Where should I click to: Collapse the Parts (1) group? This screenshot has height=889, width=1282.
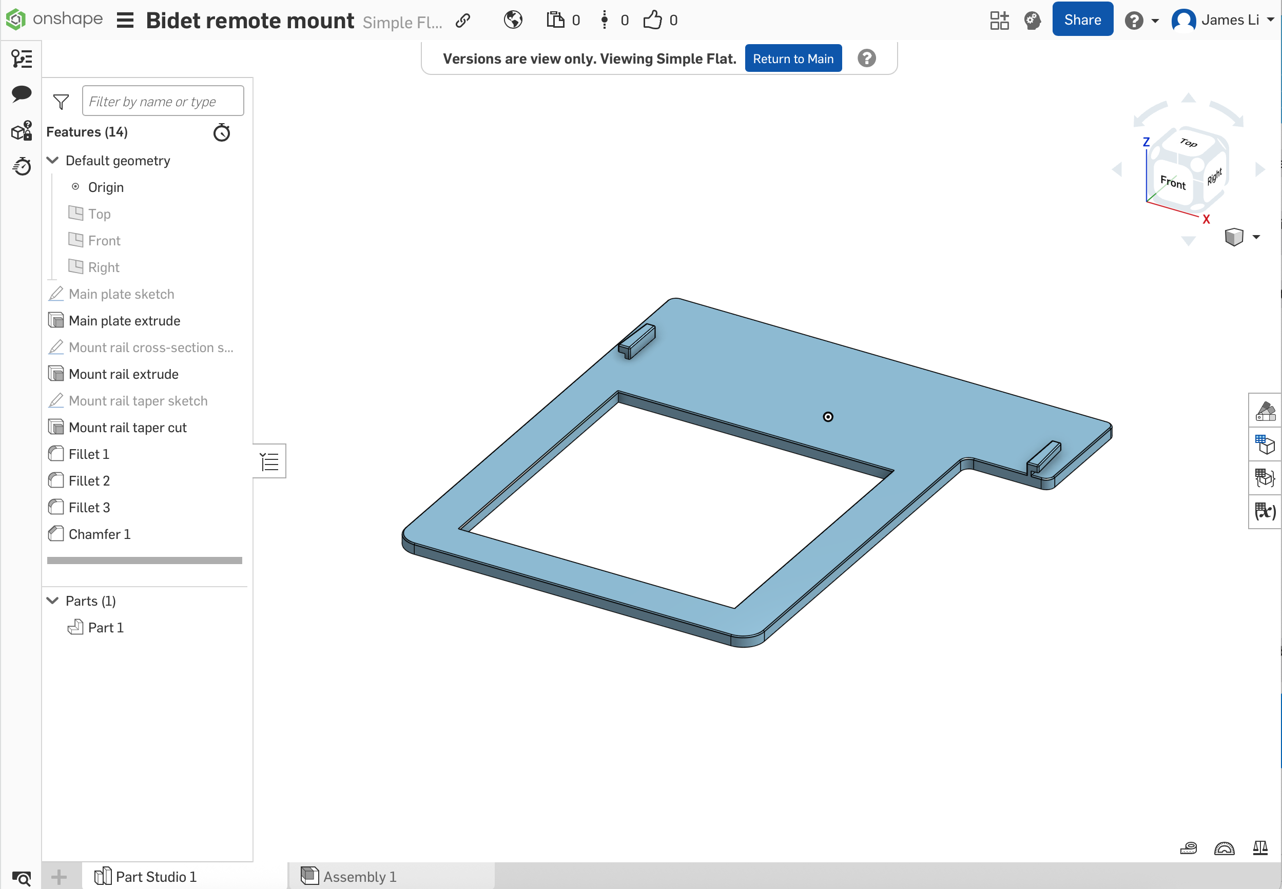tap(53, 601)
